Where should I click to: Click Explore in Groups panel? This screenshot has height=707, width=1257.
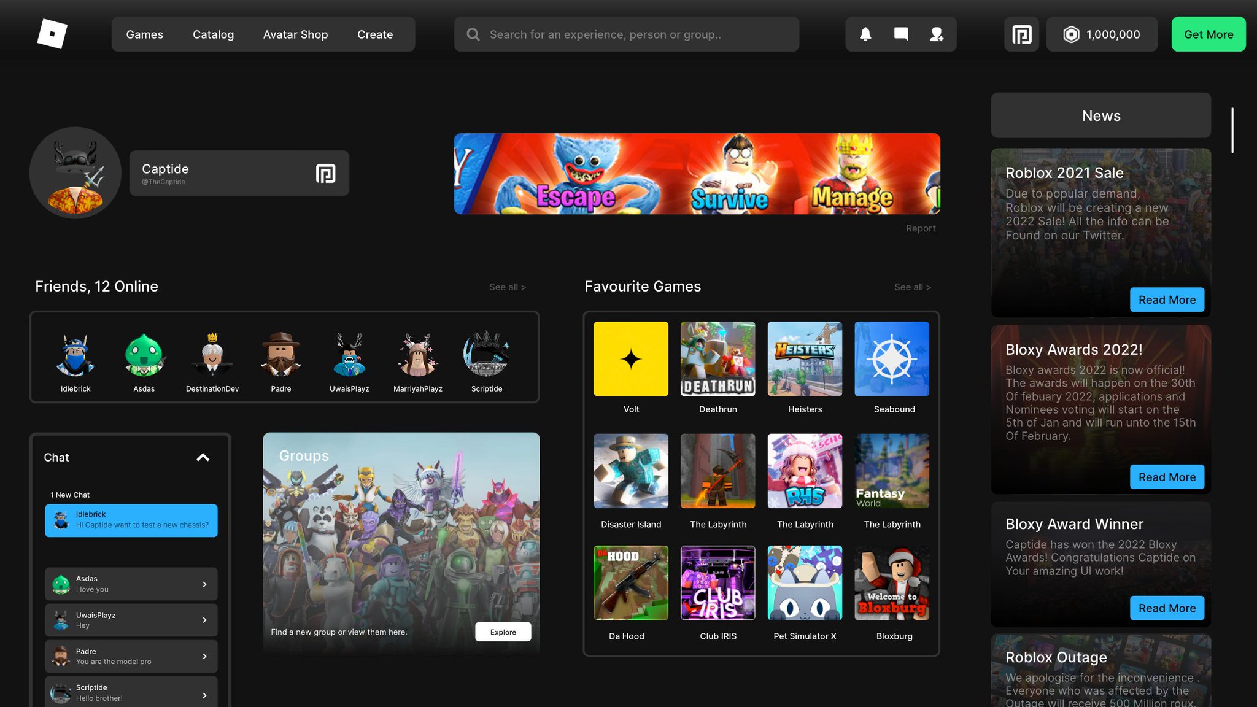[x=503, y=632]
